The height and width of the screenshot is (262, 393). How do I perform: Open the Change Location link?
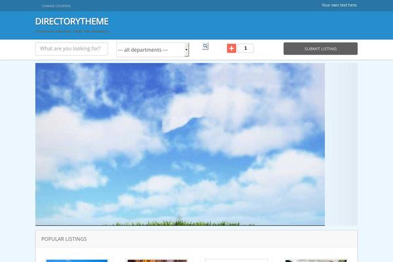[x=56, y=6]
